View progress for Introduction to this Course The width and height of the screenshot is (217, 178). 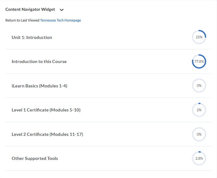coord(199,61)
